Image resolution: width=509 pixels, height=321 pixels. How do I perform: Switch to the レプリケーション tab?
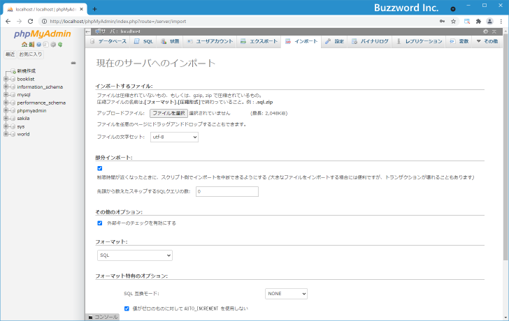[420, 41]
